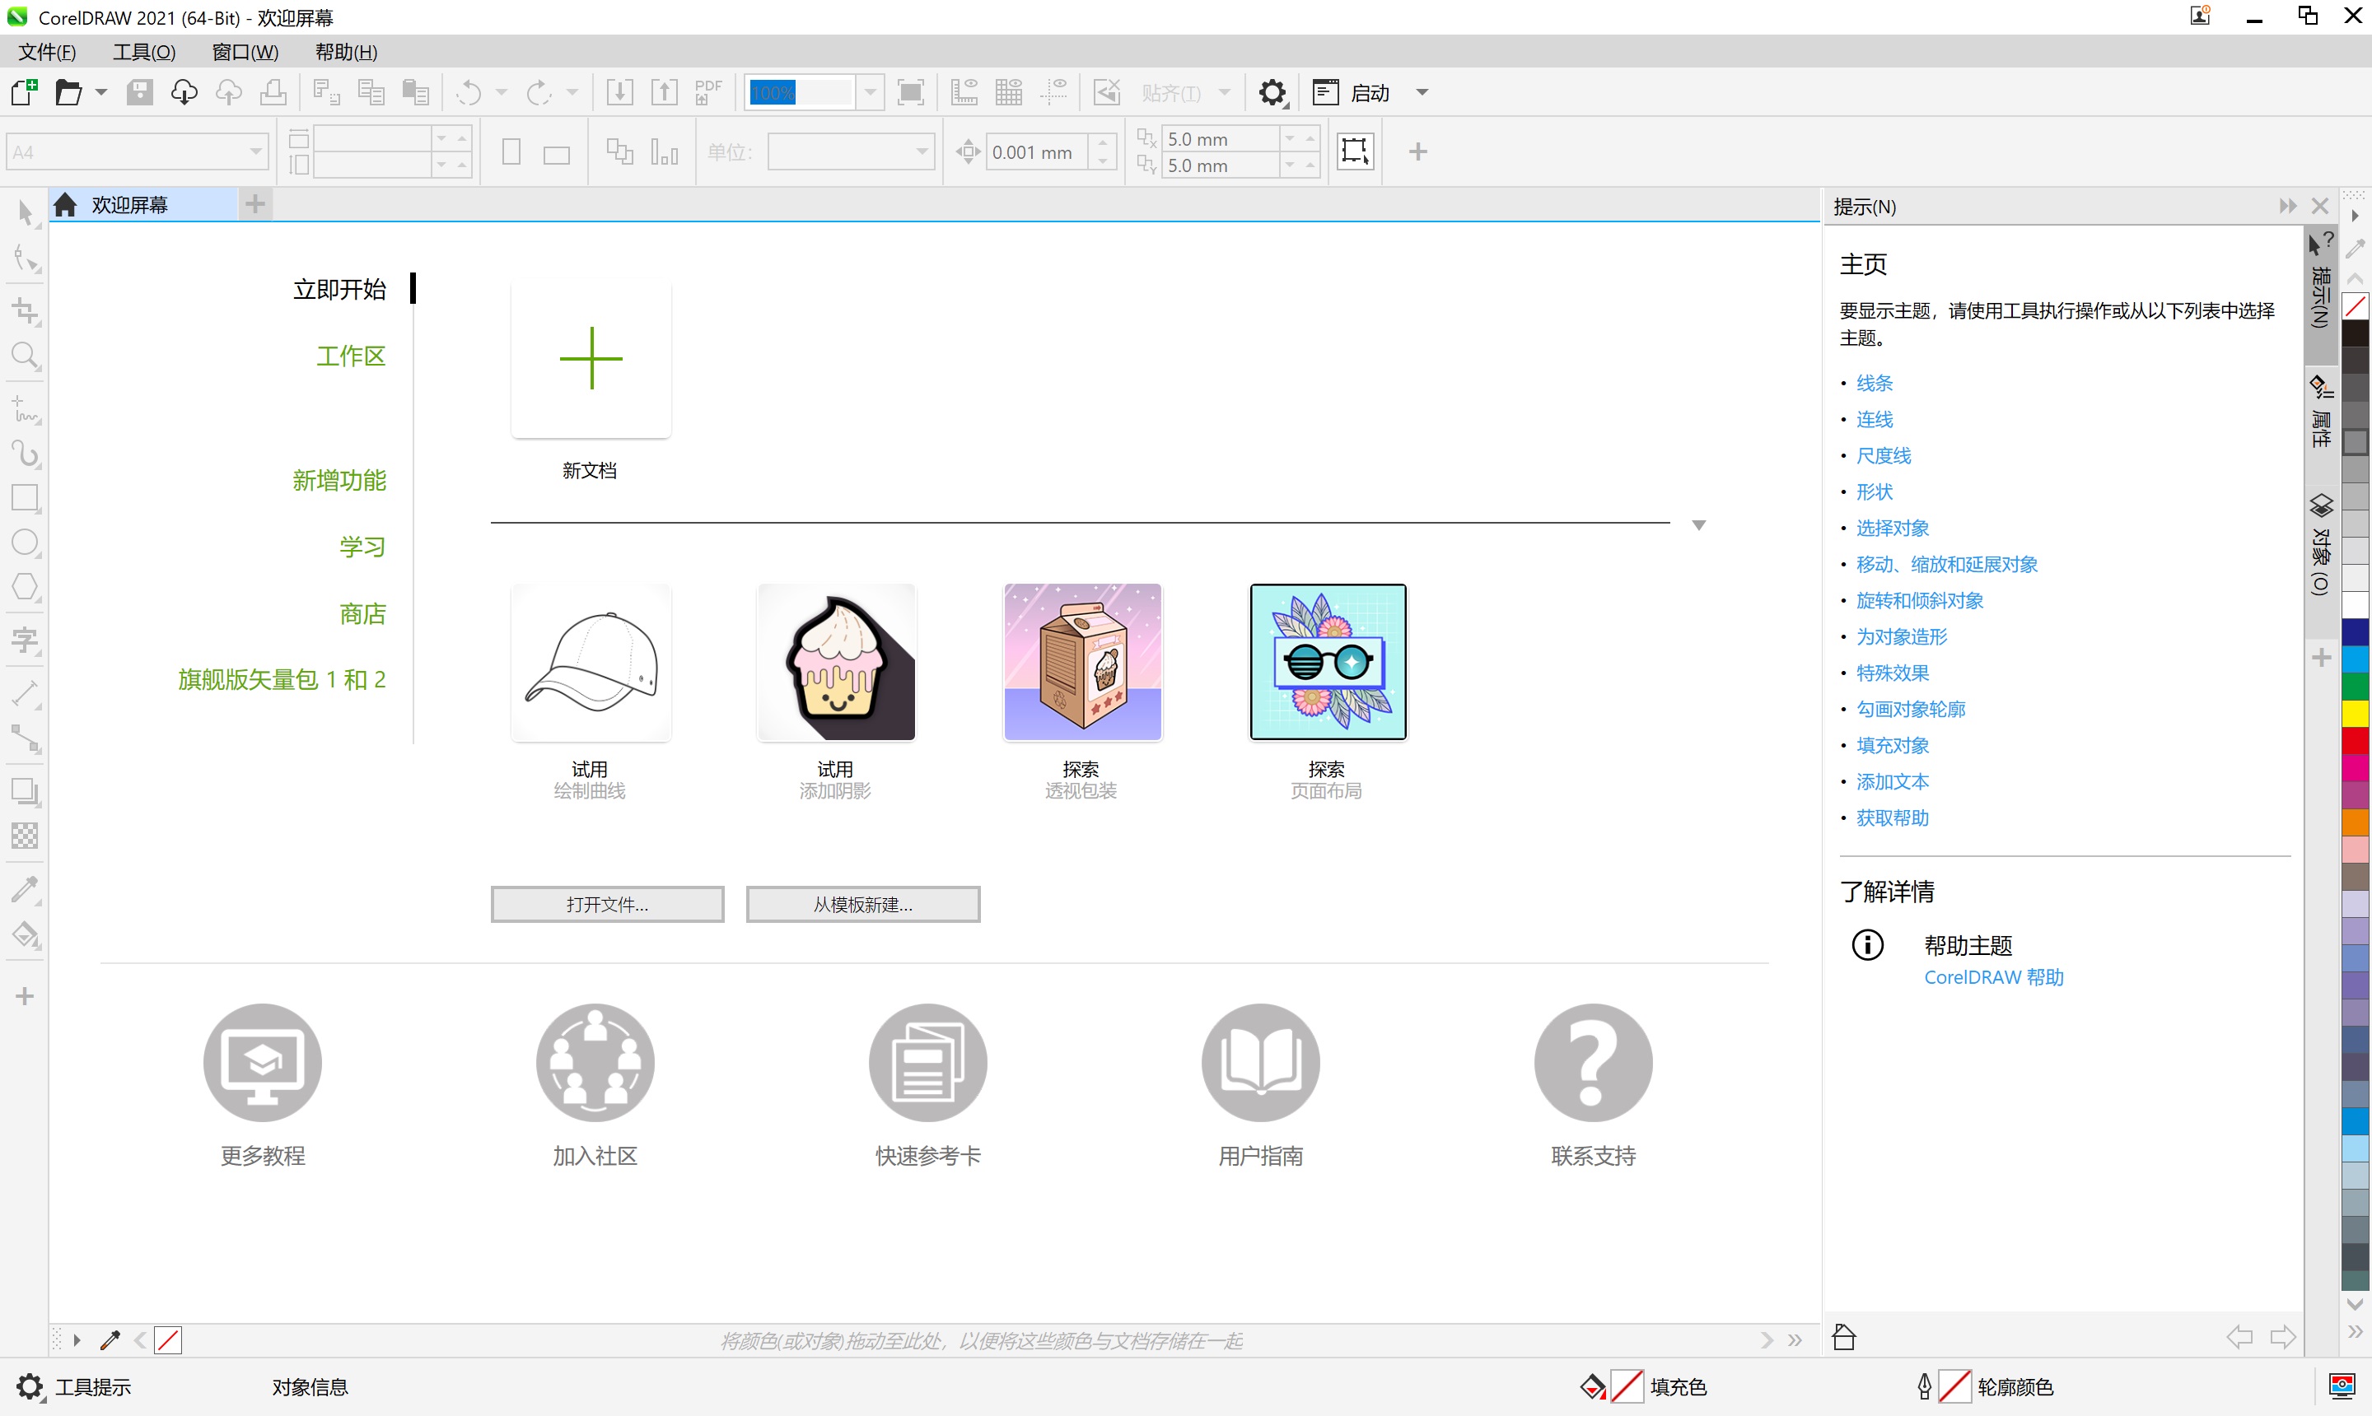2372x1416 pixels.
Task: Switch to 对象(O) docker tab
Action: coord(2320,545)
